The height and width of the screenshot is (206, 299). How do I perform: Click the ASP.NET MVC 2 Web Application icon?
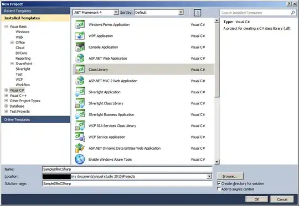[x=80, y=81]
